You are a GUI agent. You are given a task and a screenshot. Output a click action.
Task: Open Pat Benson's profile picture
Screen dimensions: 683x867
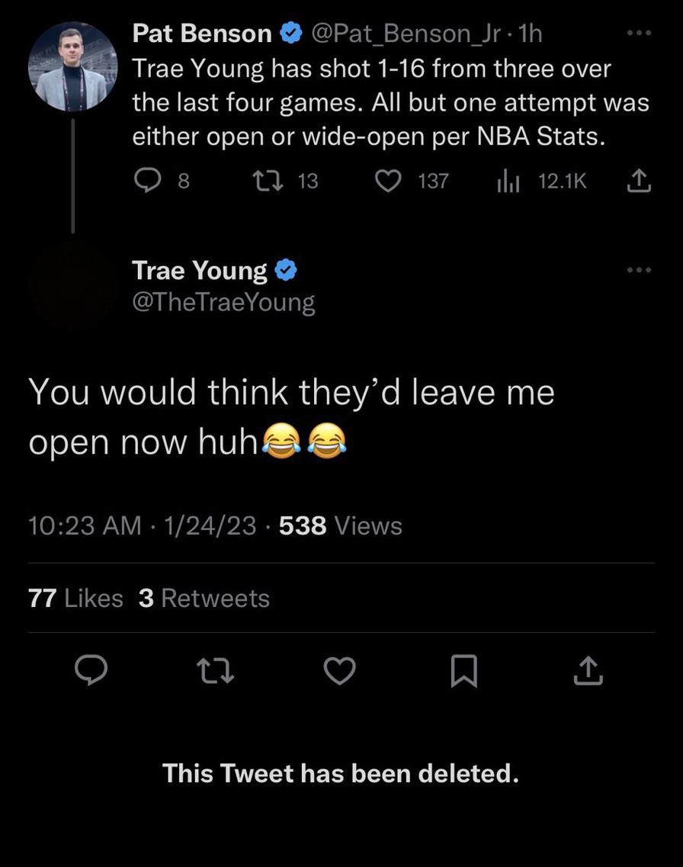[73, 66]
